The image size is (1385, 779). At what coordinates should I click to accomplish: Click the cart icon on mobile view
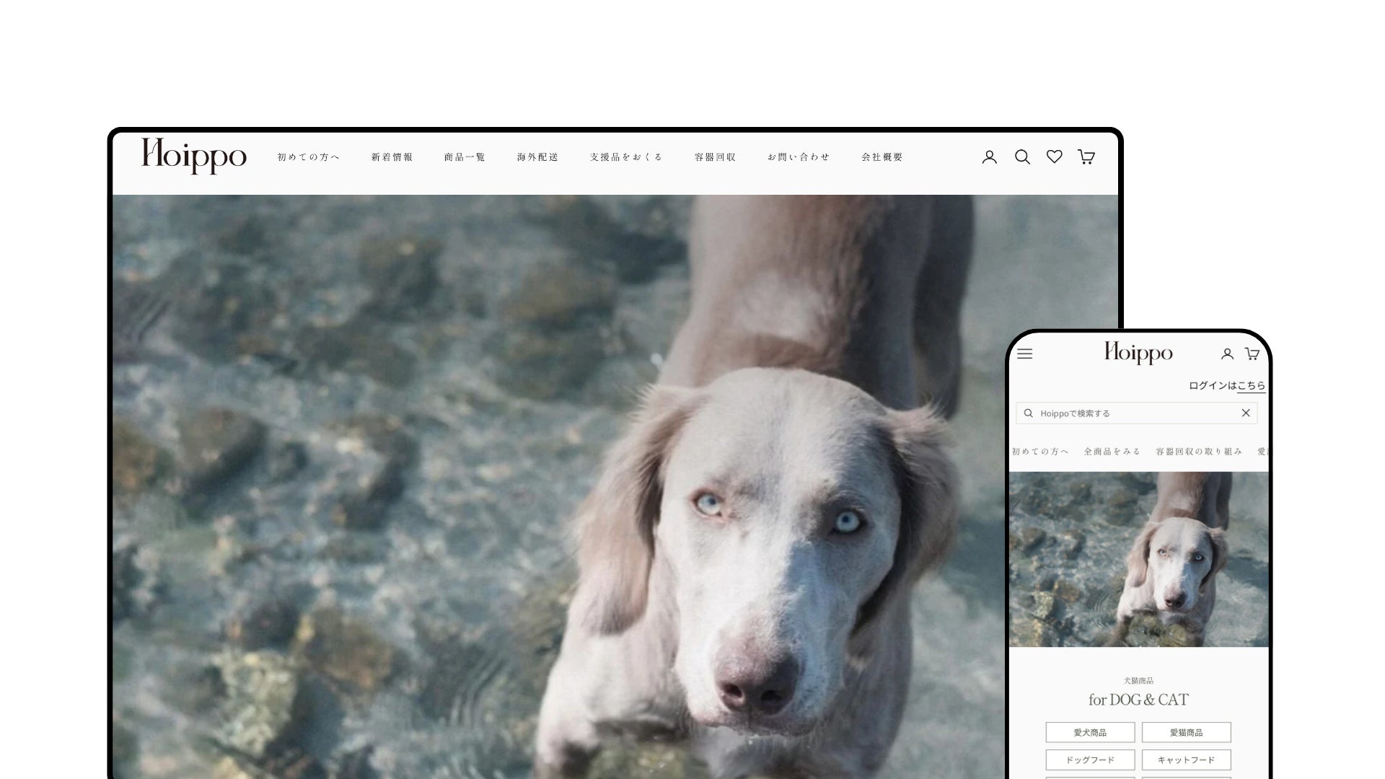[1252, 354]
